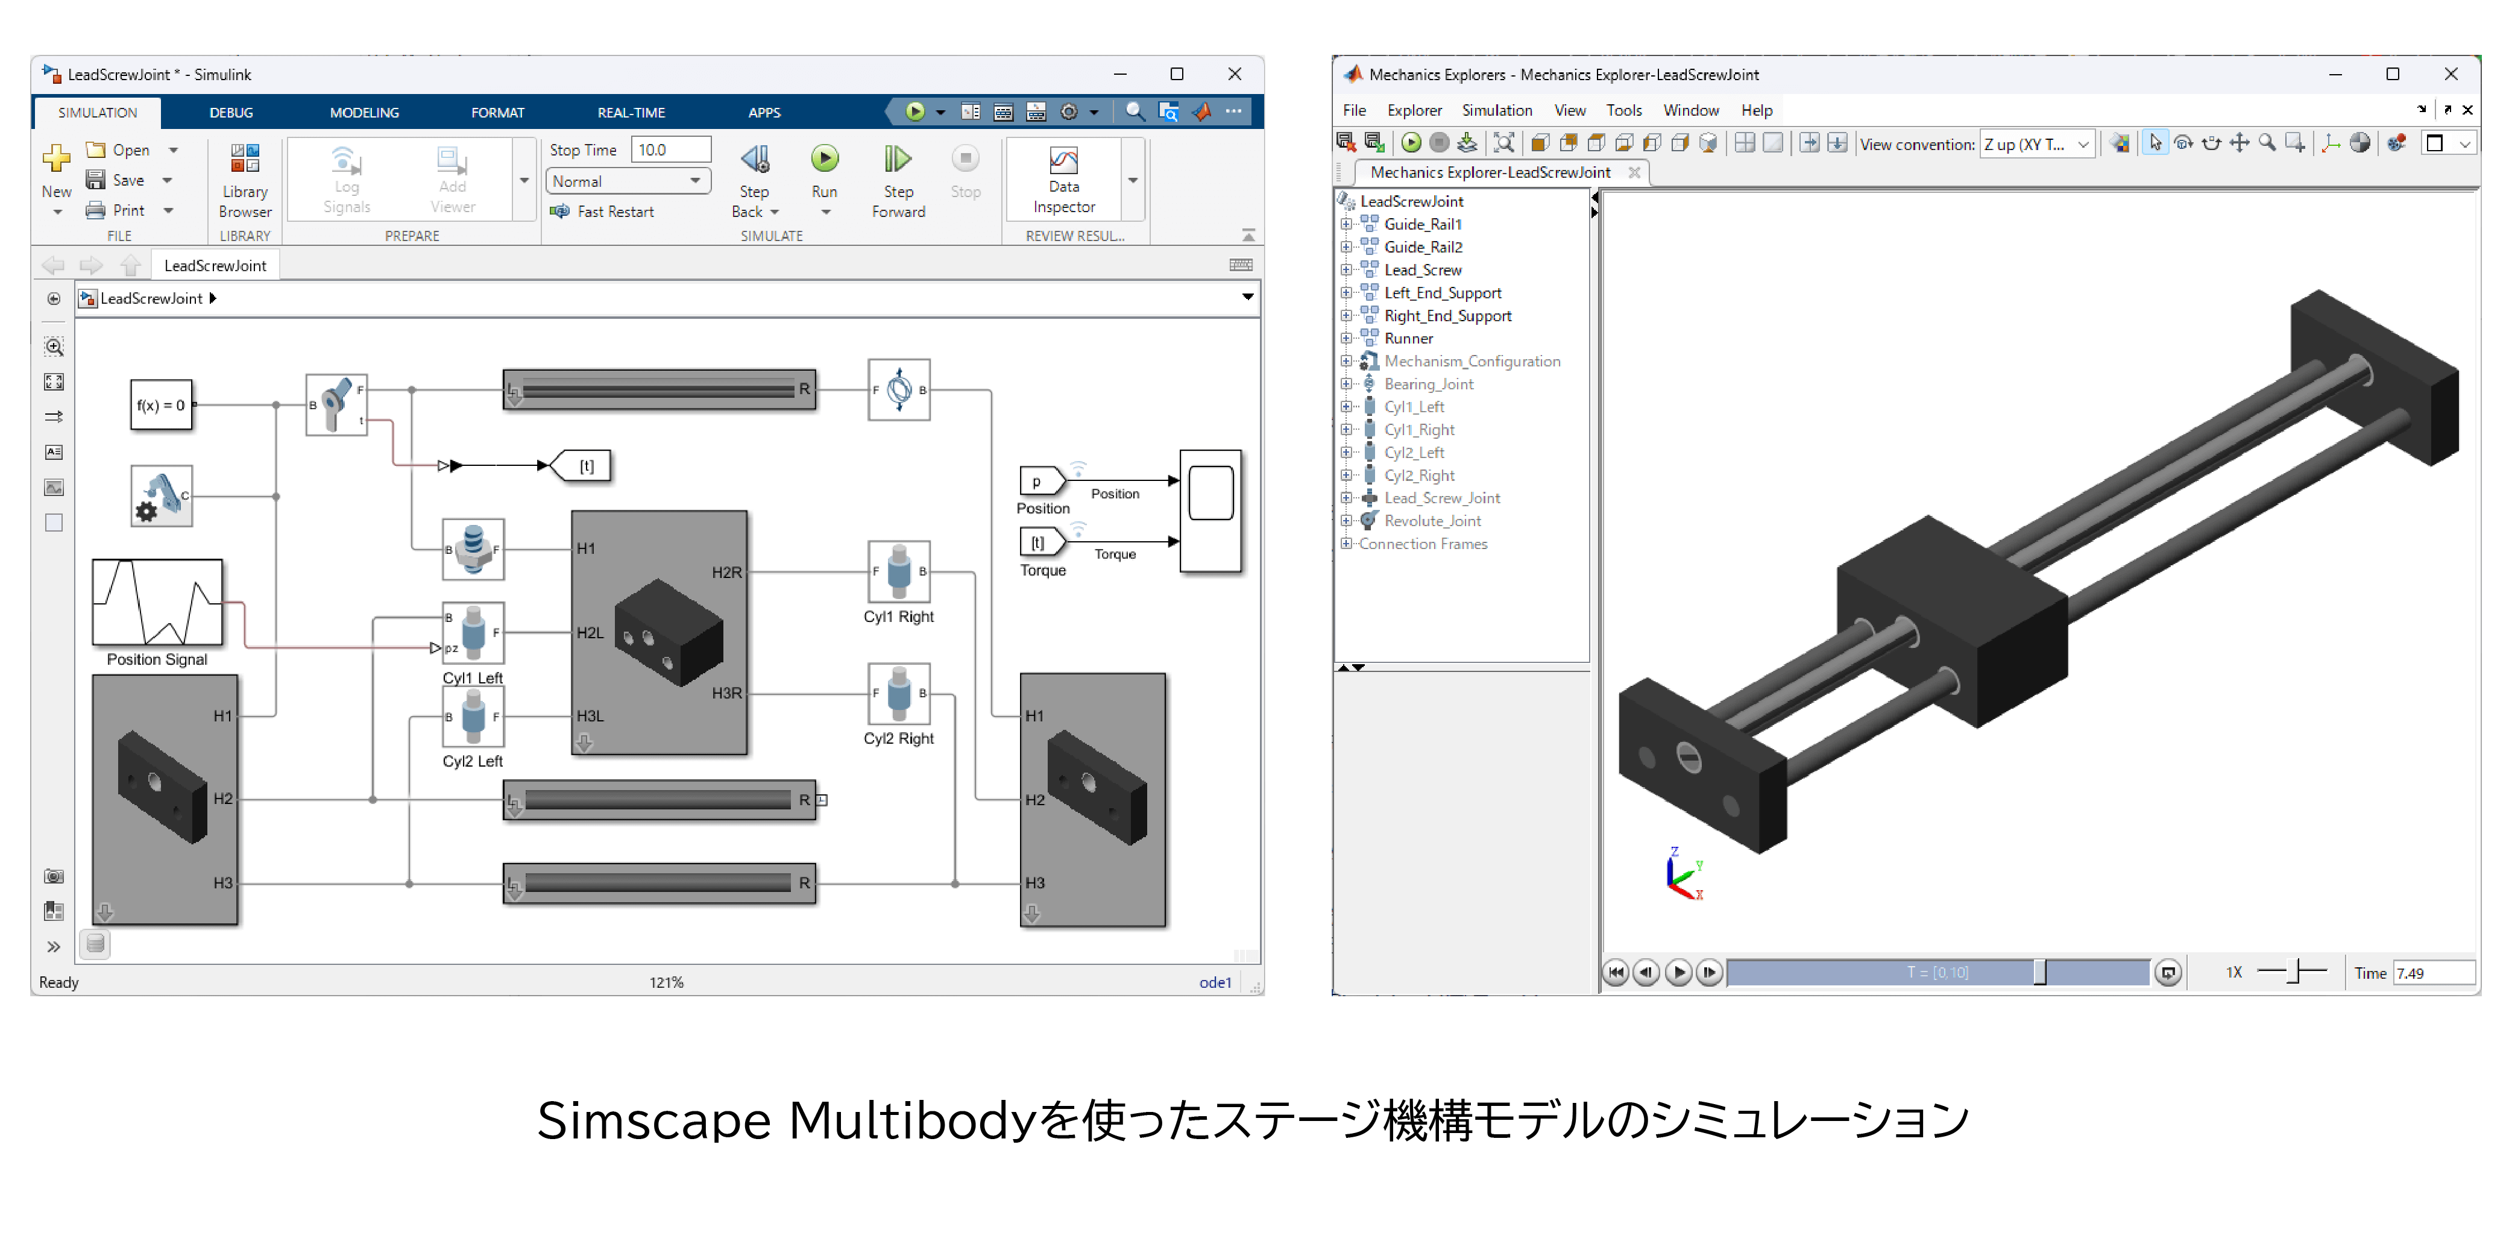Click the ode1 solver link in status bar
Screen dimensions: 2512x1256
click(x=1215, y=982)
